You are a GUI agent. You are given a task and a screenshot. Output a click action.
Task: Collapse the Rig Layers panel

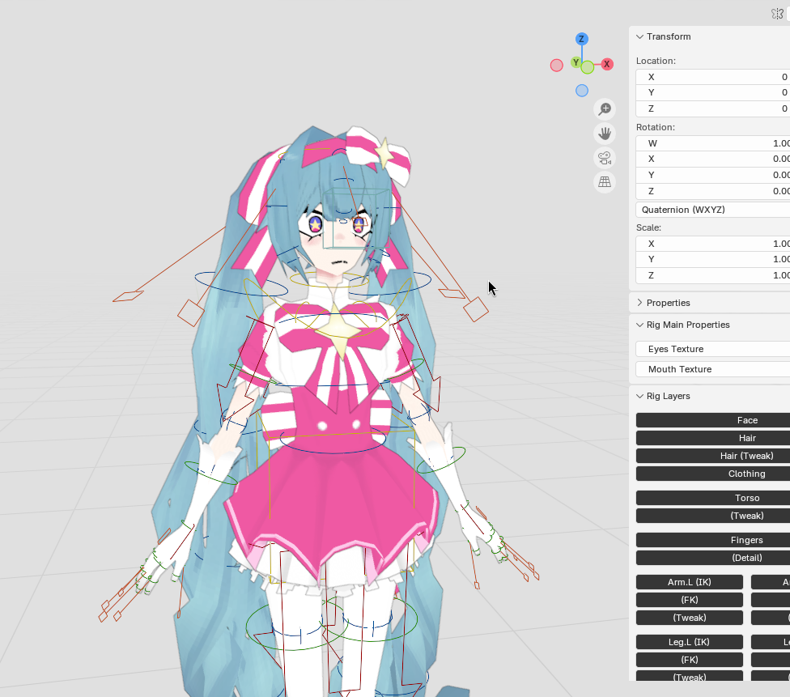[640, 396]
